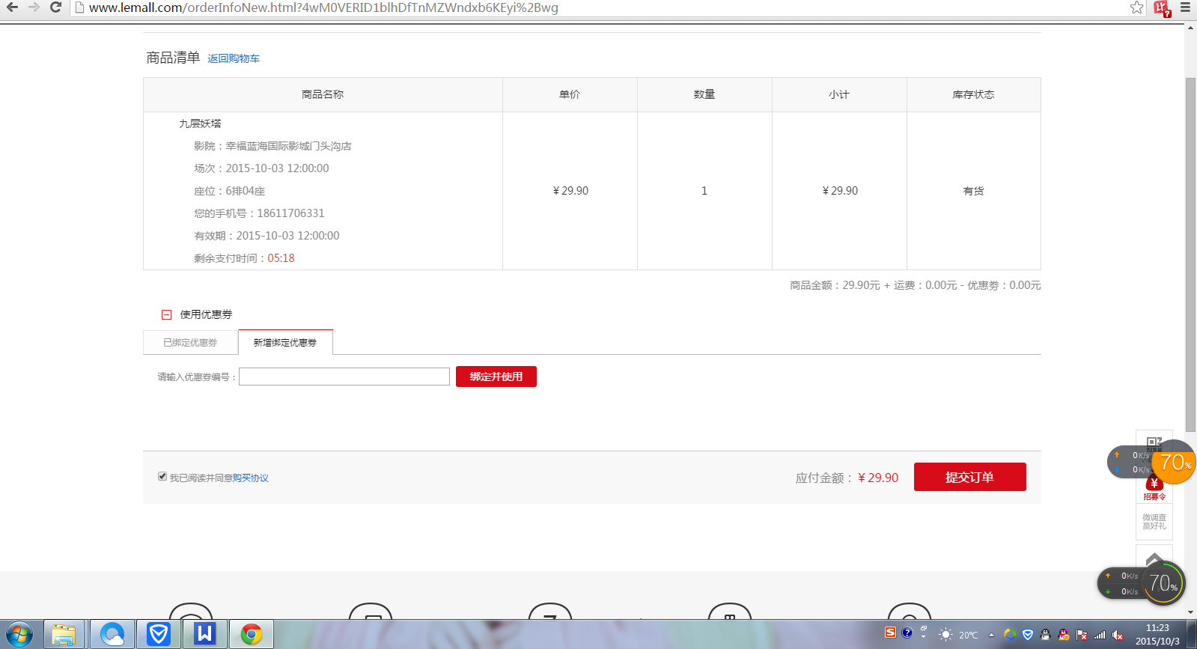Viewport: 1197px width, 649px height.
Task: Open the 购买协议 link
Action: [250, 478]
